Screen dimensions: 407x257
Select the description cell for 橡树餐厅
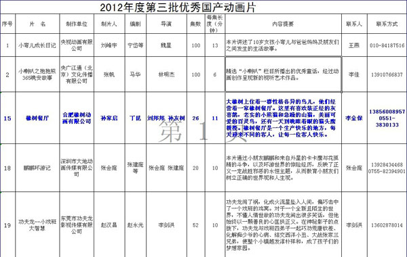pos(283,118)
